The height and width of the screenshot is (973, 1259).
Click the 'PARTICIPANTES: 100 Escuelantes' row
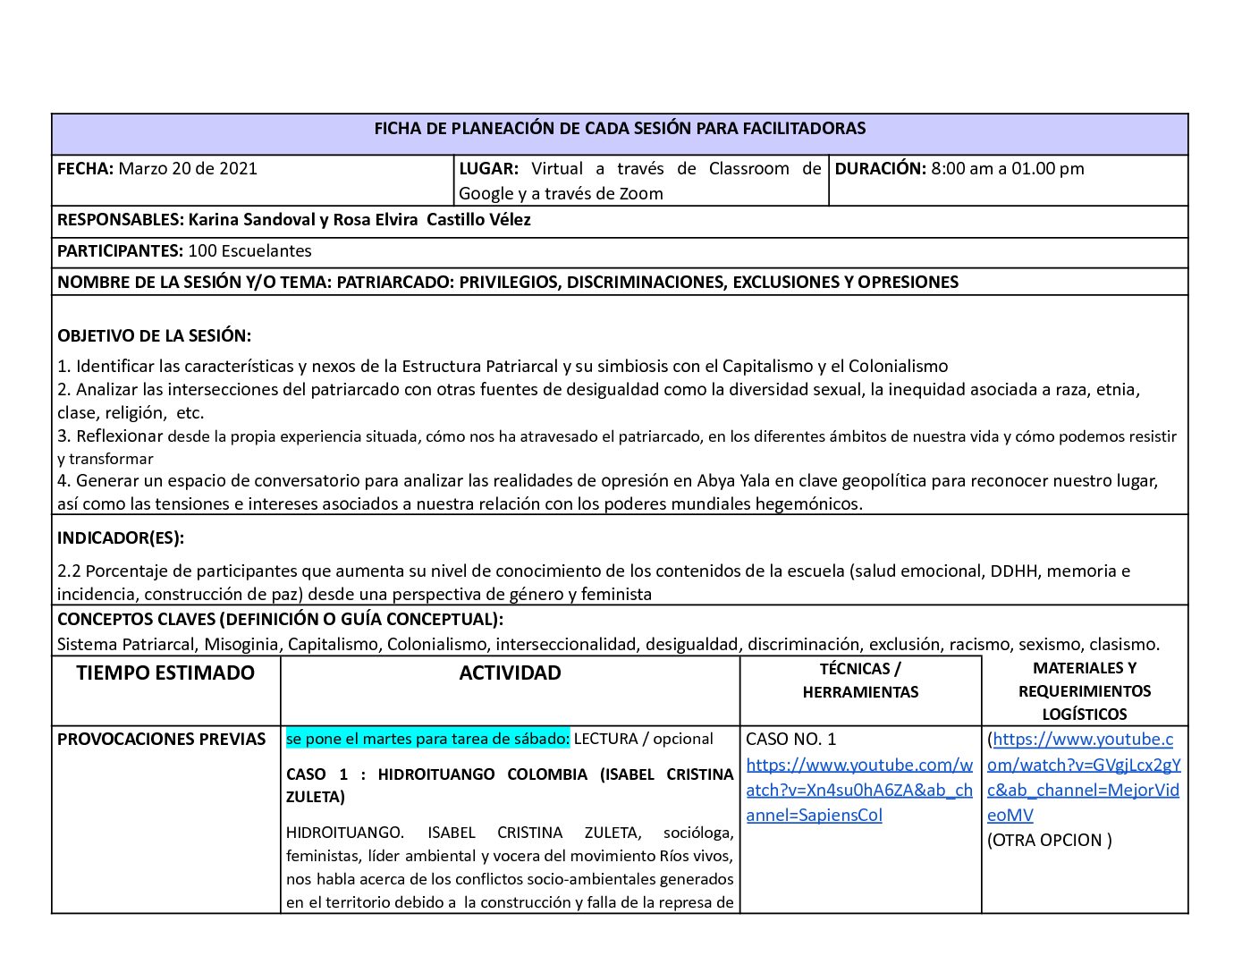[x=620, y=252]
